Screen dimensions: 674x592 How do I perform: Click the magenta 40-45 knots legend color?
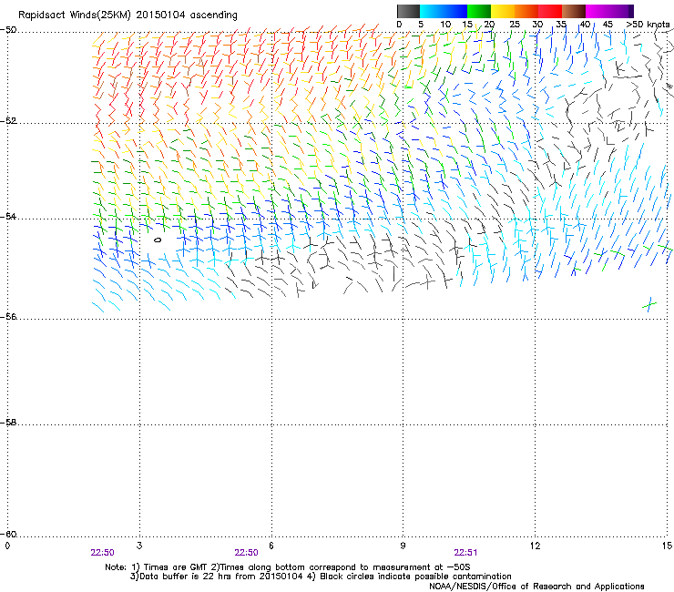[x=597, y=11]
